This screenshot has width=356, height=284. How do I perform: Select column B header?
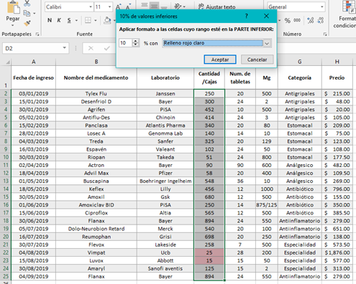tap(96, 62)
